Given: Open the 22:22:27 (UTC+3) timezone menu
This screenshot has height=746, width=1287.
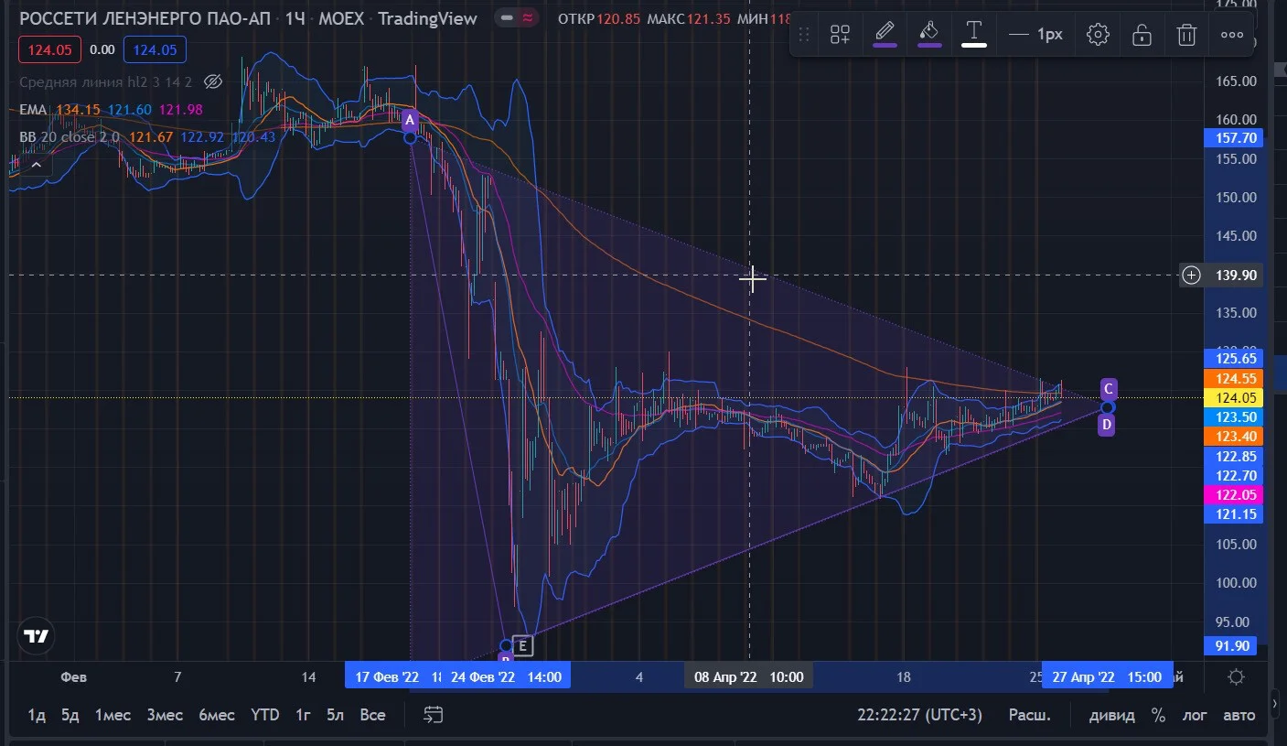Looking at the screenshot, I should pyautogui.click(x=919, y=715).
